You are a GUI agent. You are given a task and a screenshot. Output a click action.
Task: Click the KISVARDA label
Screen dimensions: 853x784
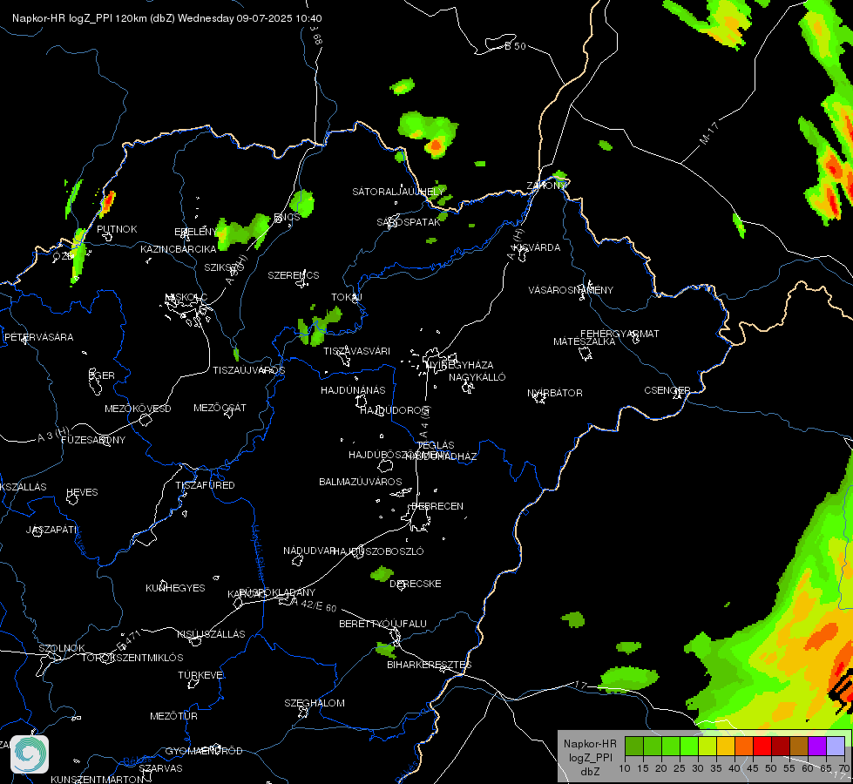537,247
